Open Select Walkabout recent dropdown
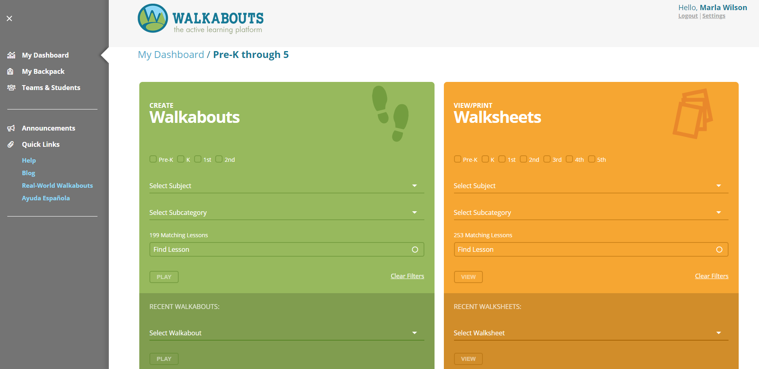 (287, 333)
